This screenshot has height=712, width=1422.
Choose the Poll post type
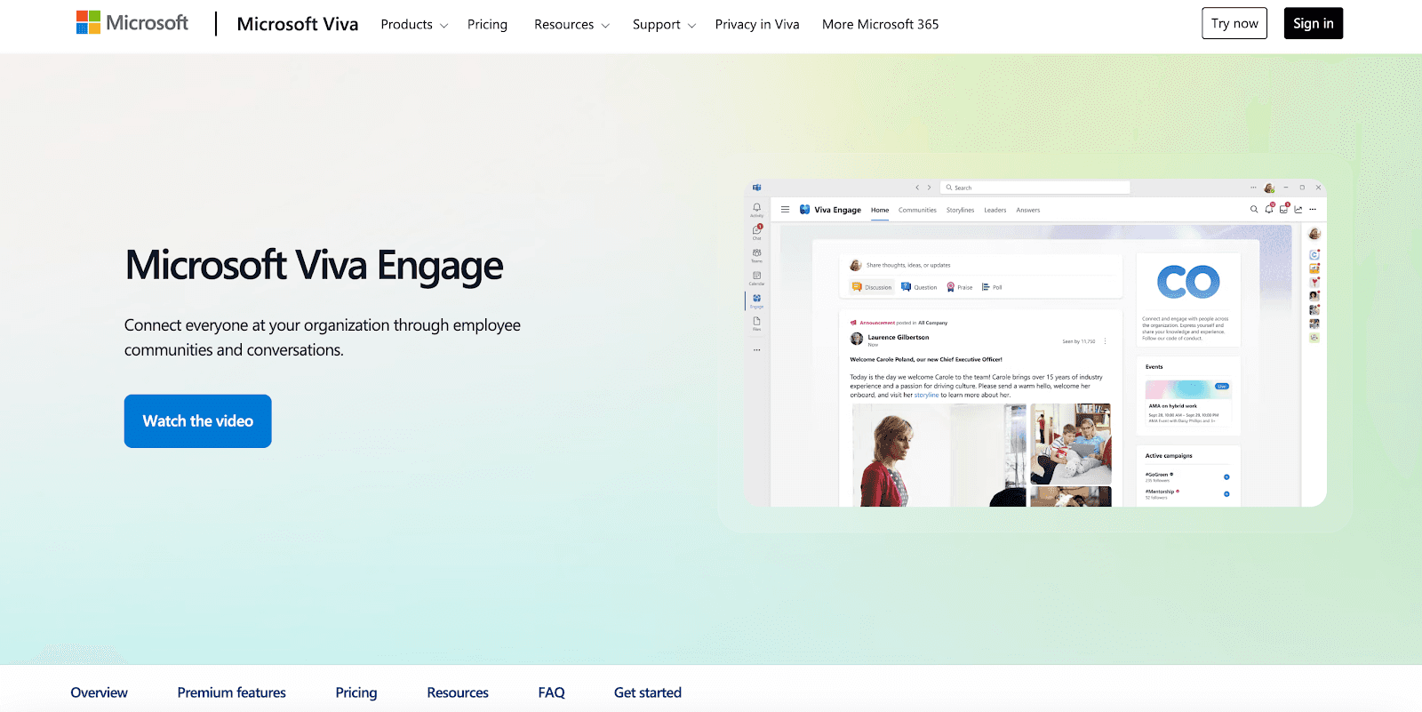[992, 287]
